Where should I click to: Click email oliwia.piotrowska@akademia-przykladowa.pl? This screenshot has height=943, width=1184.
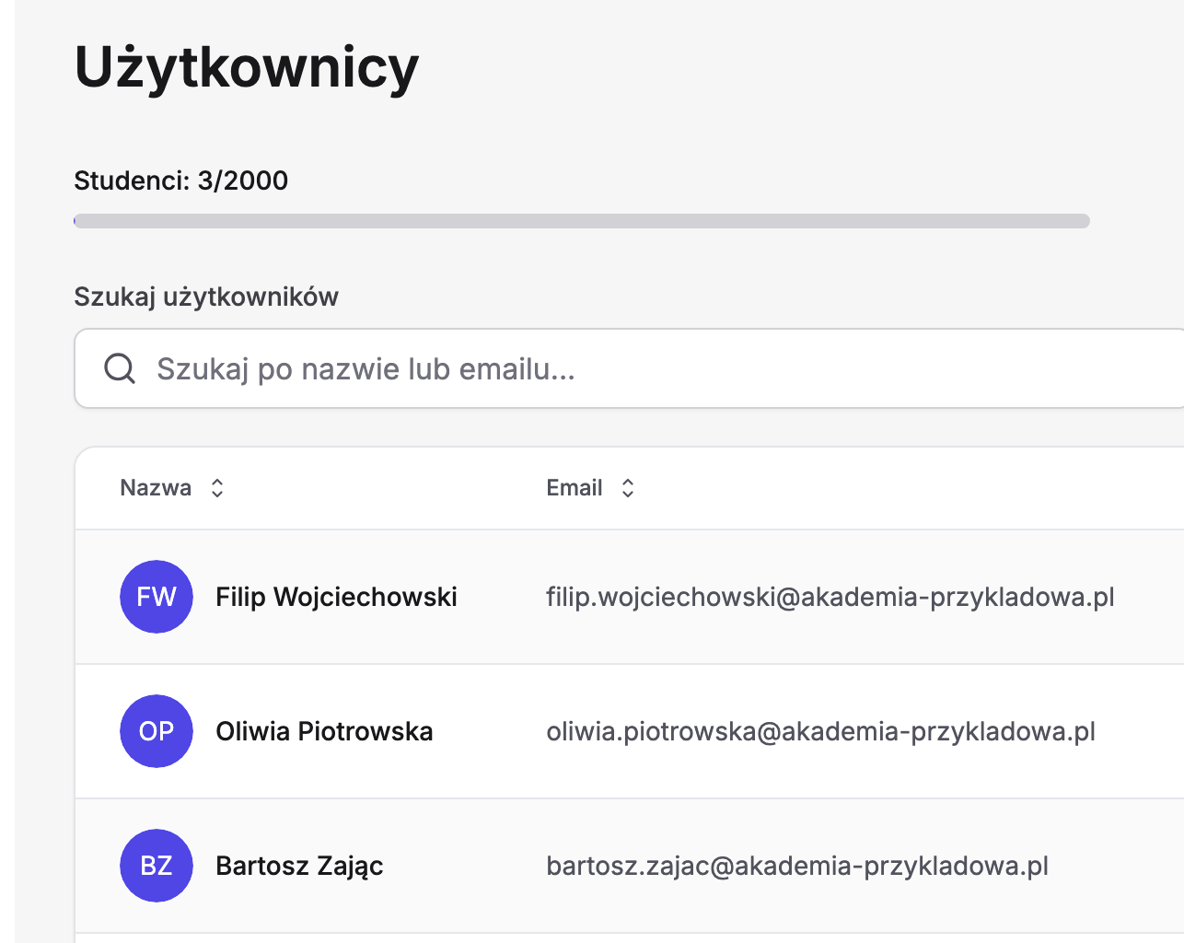point(821,731)
